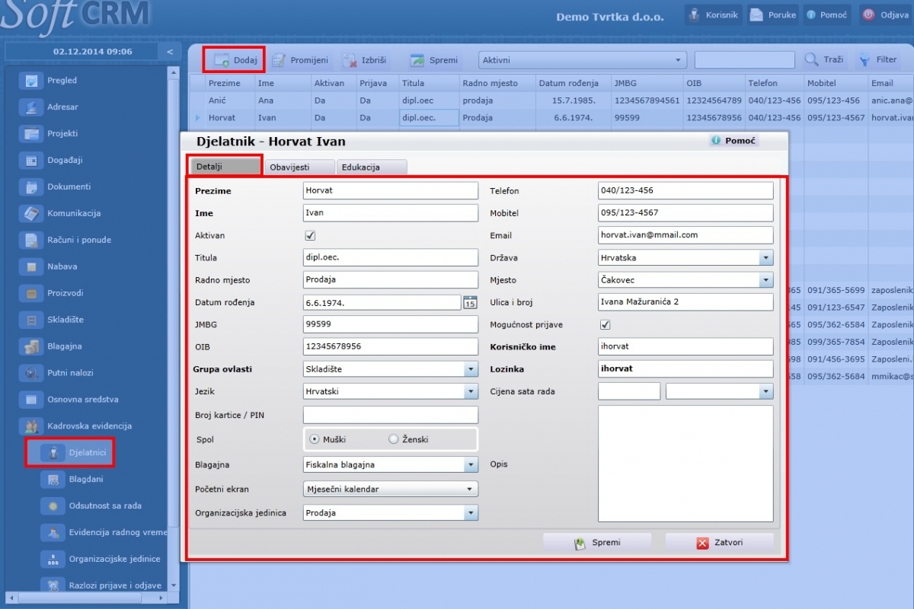The width and height of the screenshot is (914, 609).
Task: Open the Proizvodi sidebar icon
Action: point(31,294)
